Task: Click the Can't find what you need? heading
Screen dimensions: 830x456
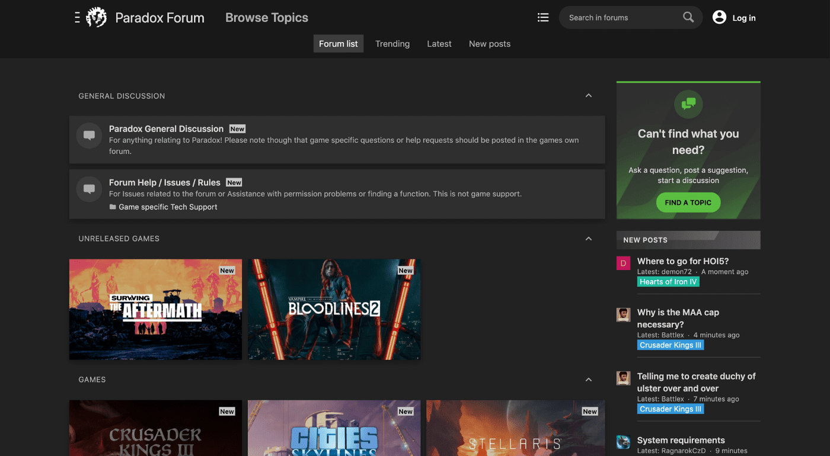Action: click(x=688, y=142)
